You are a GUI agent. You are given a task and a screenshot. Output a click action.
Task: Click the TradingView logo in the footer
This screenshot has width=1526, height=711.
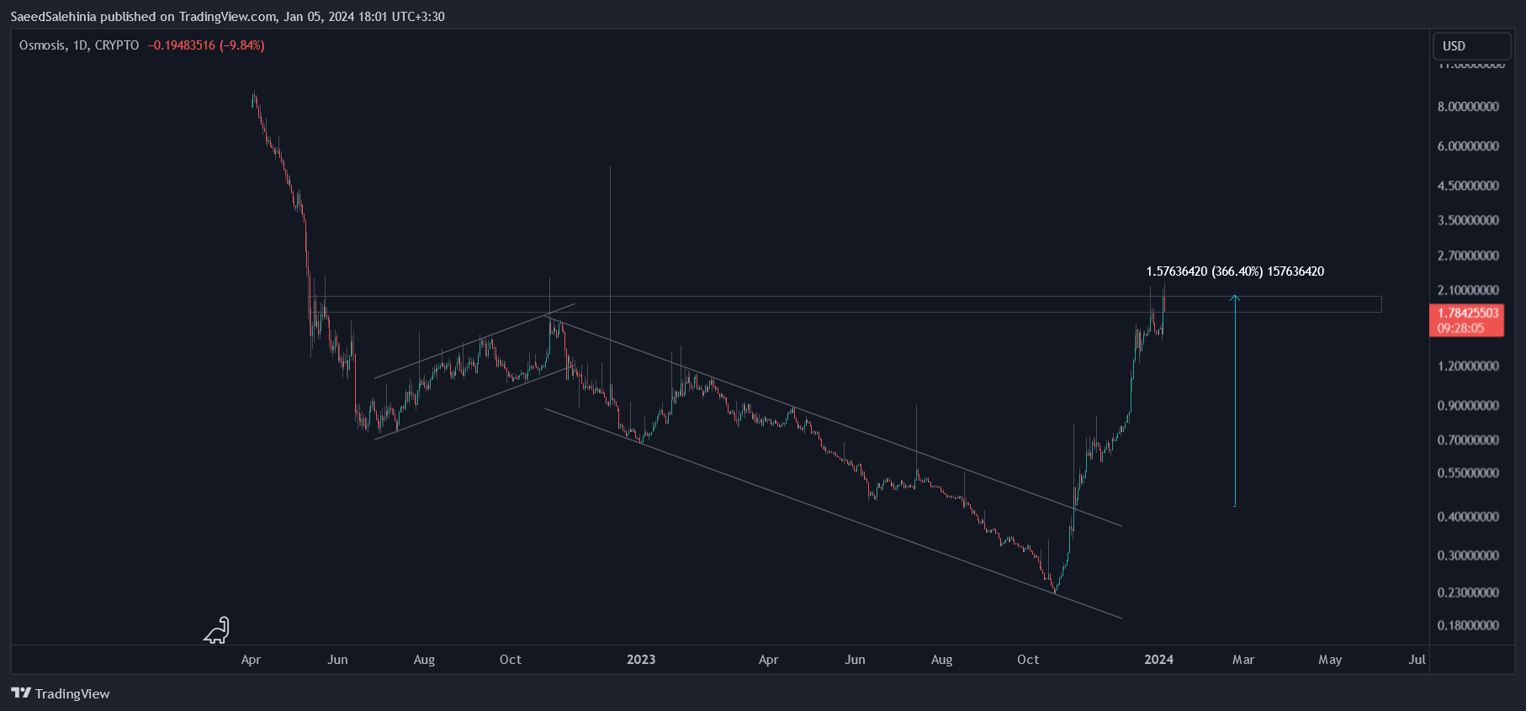click(61, 693)
